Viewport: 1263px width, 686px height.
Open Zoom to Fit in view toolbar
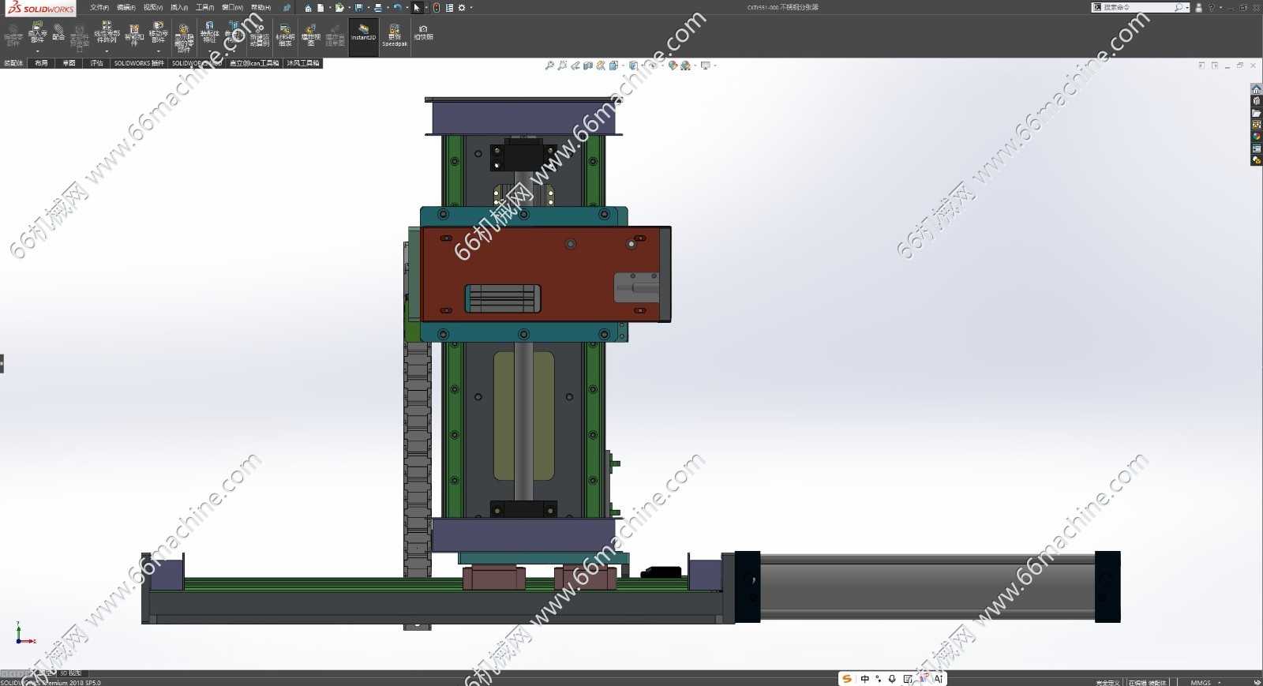point(549,66)
